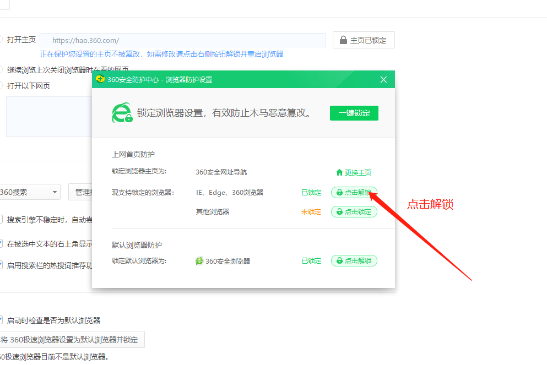Click the 360 shield icon in dialog title
The width and height of the screenshot is (547, 365).
(100, 79)
